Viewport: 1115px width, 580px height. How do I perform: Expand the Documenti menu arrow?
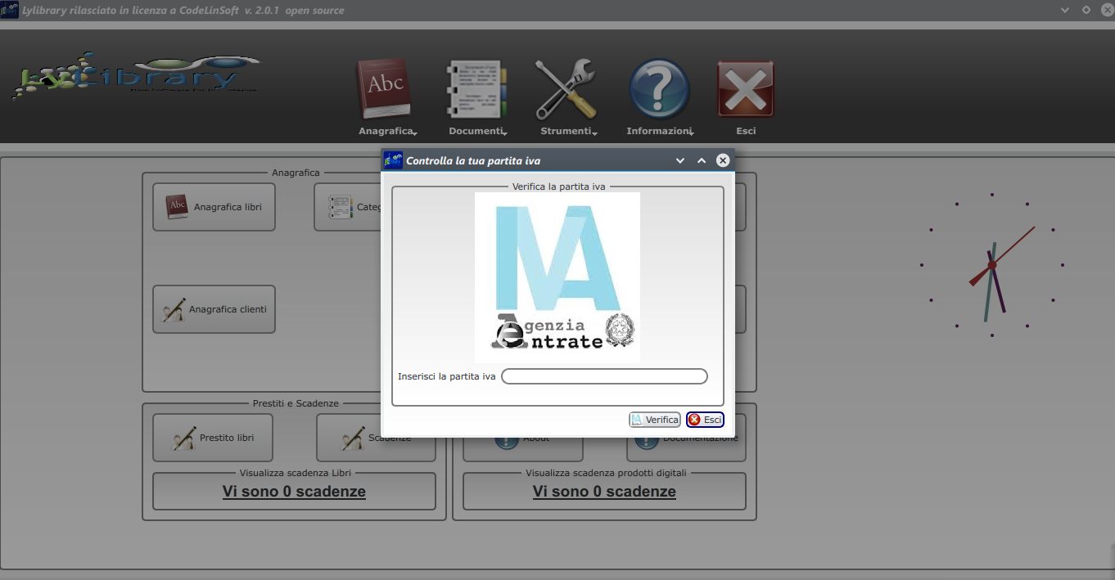click(x=504, y=133)
